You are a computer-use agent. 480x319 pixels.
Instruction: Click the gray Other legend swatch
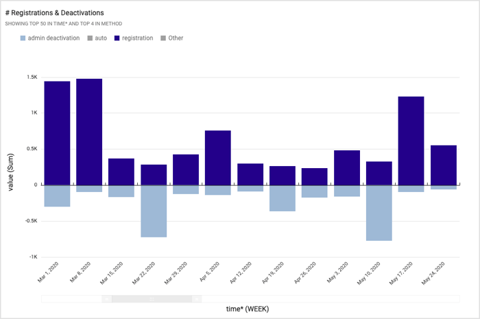click(162, 38)
